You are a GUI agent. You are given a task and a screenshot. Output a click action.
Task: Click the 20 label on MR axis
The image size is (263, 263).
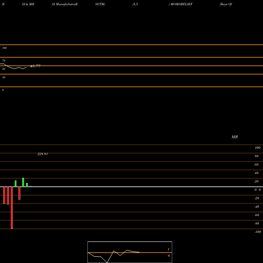click(257, 181)
